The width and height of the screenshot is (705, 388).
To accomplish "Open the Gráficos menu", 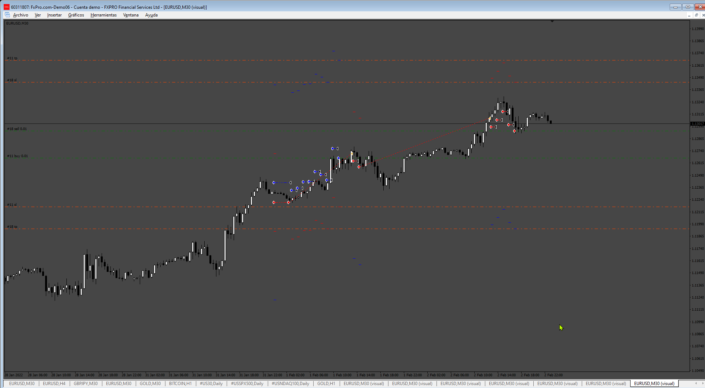I will (x=76, y=15).
